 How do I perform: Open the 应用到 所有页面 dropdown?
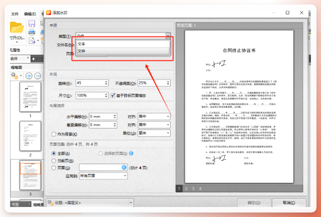point(103,176)
